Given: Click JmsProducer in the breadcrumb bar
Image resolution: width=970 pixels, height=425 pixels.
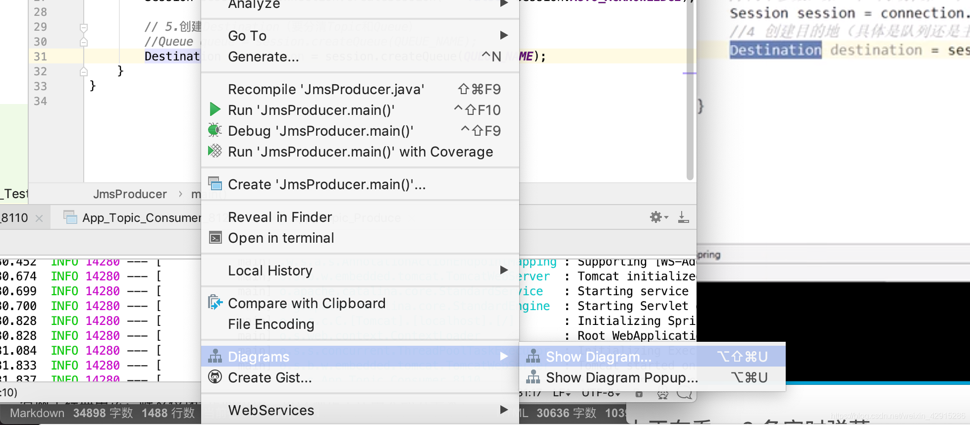Looking at the screenshot, I should pos(130,194).
